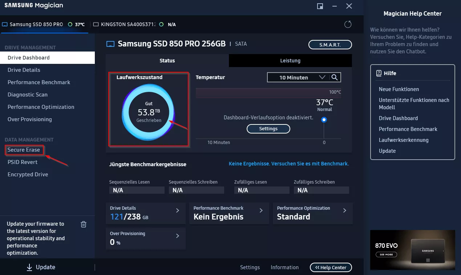461x275 pixels.
Task: Click the Over Provisioning 0 % card
Action: 146,239
